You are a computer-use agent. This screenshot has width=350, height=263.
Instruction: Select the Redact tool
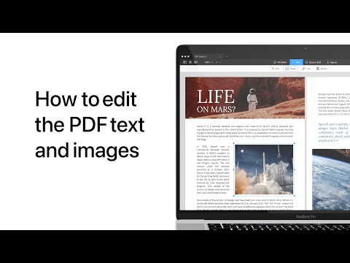(x=322, y=69)
